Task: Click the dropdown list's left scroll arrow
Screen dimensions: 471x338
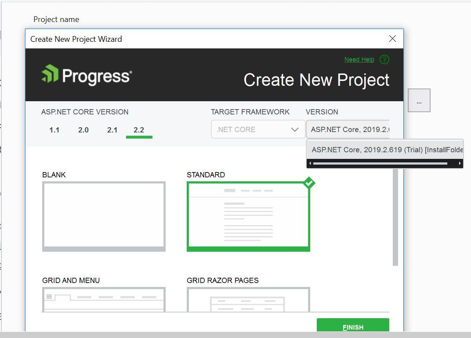Action: click(310, 163)
